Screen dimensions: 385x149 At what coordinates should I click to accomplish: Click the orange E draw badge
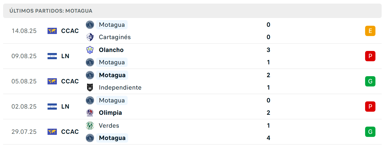tap(370, 31)
